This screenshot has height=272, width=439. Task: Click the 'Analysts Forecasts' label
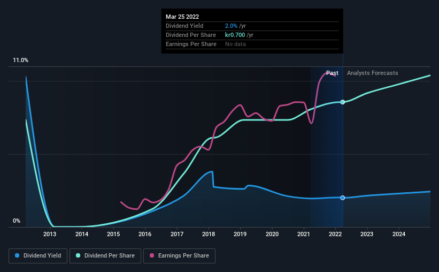[372, 73]
